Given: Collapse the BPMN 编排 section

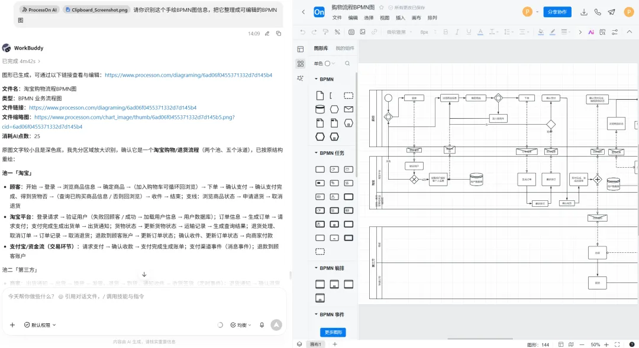Looking at the screenshot, I should point(316,268).
